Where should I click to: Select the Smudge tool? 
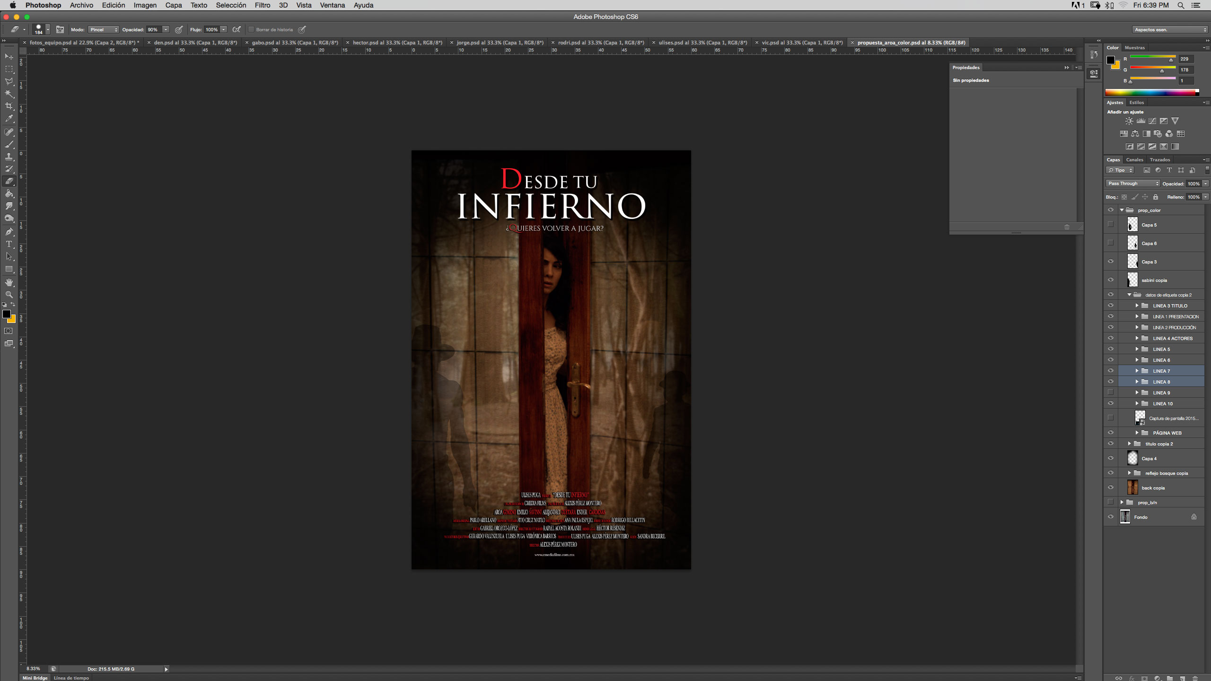[9, 206]
